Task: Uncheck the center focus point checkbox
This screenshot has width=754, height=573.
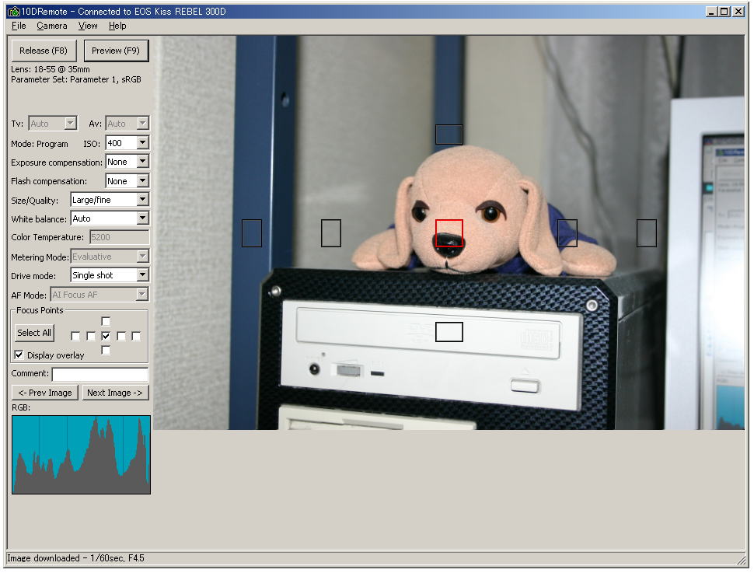Action: click(x=106, y=336)
